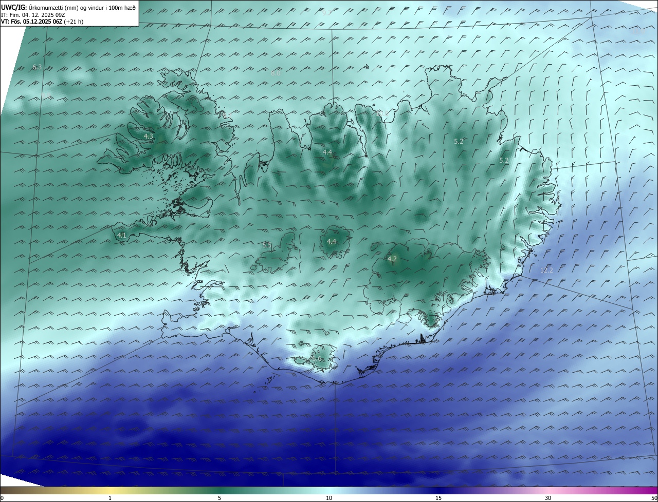658x502 pixels.
Task: Click the 4.4 value on the northern peninsula
Action: [x=327, y=152]
